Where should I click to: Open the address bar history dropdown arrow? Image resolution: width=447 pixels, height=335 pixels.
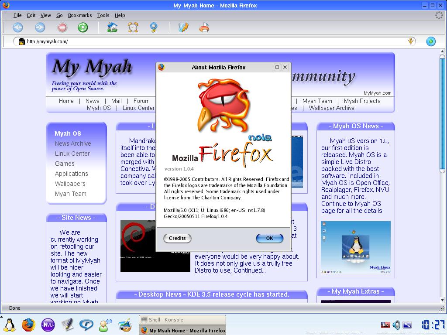click(410, 41)
